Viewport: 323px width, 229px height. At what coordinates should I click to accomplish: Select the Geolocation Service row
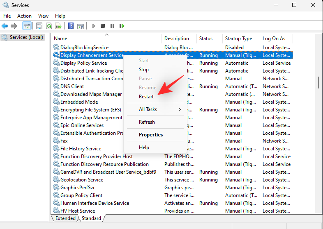click(82, 180)
